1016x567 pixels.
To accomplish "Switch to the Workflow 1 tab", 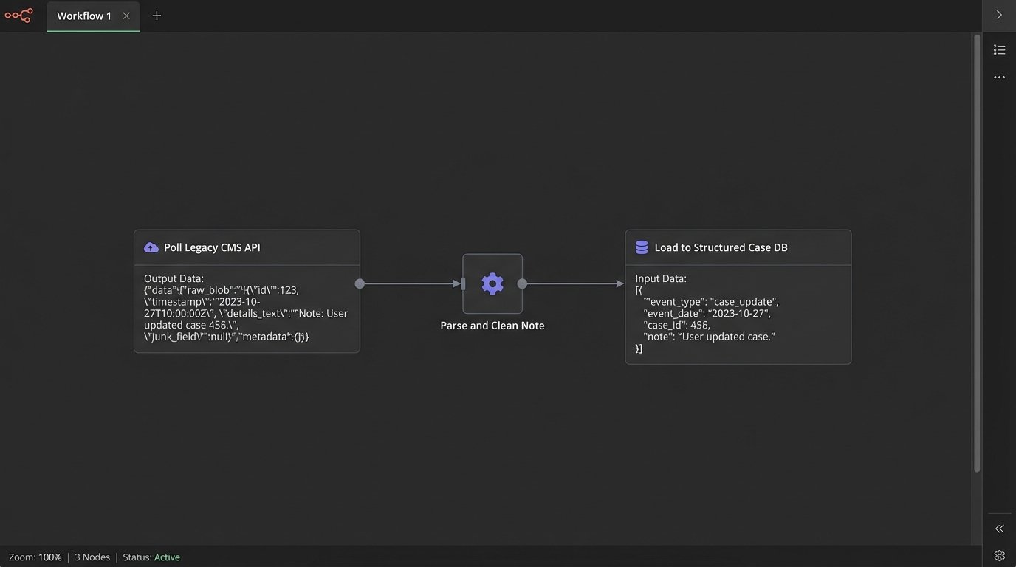I will pos(84,16).
